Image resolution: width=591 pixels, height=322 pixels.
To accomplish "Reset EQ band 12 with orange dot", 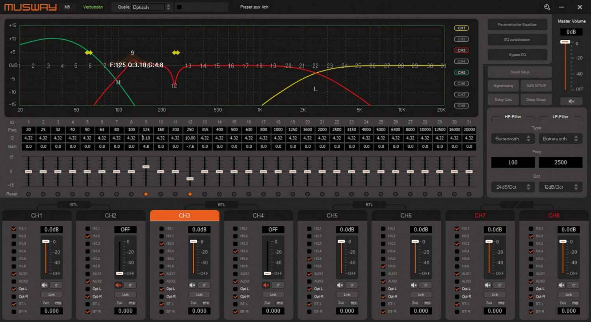I will click(x=190, y=194).
